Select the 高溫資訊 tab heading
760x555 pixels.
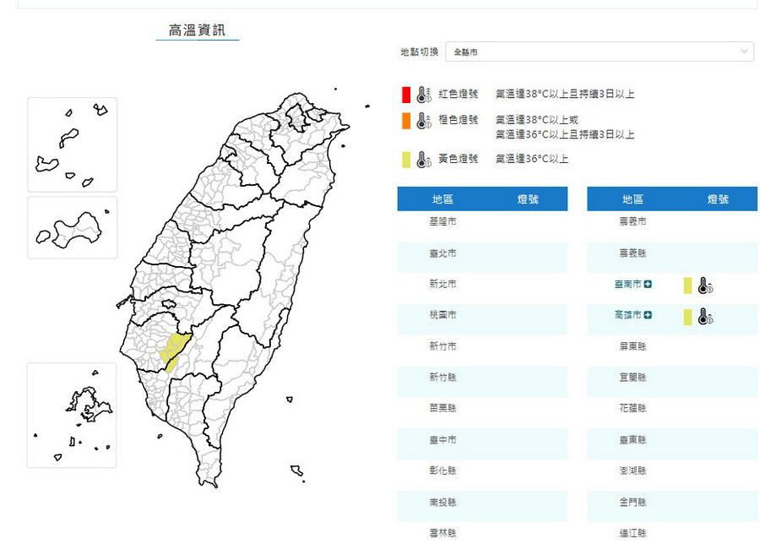coord(197,30)
